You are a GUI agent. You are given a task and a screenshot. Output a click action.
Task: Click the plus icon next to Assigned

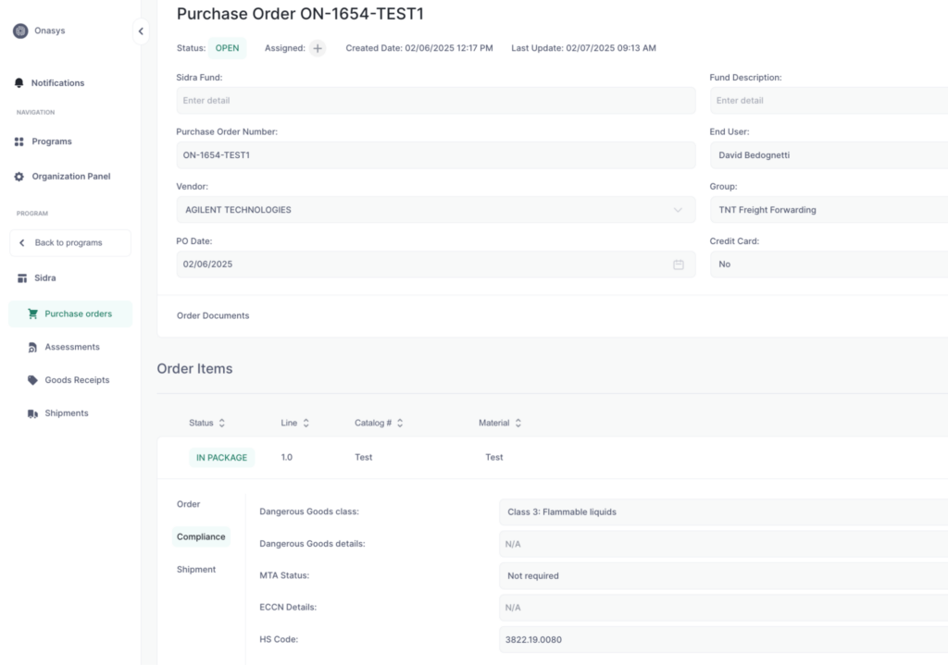pos(318,48)
